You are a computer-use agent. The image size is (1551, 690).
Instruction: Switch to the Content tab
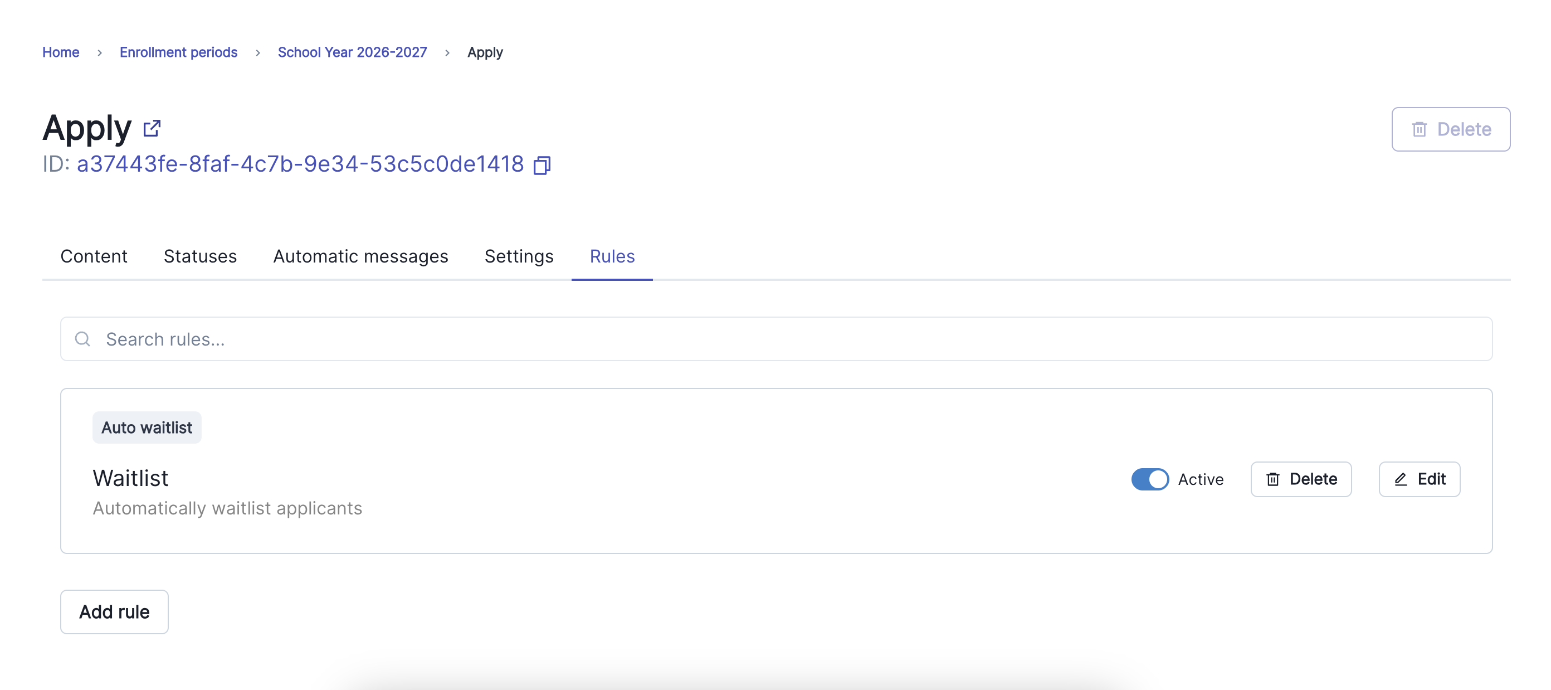pyautogui.click(x=94, y=256)
